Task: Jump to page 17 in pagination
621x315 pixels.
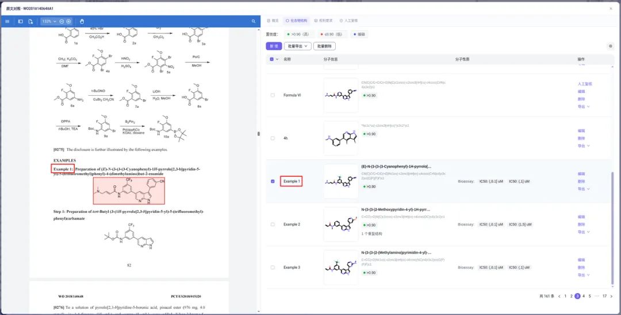Action: 604,296
